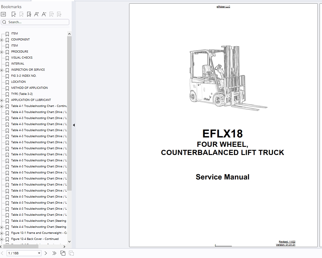Click the Service Manual heading text

pos(223,177)
